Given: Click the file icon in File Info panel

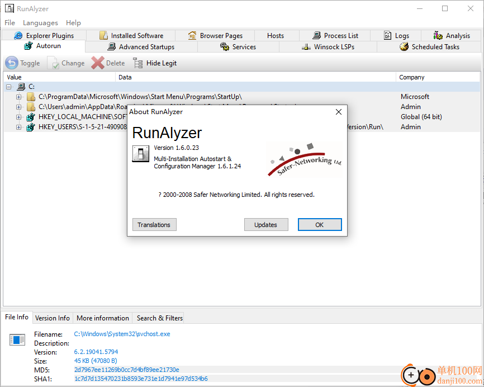Looking at the screenshot, I should point(17,340).
